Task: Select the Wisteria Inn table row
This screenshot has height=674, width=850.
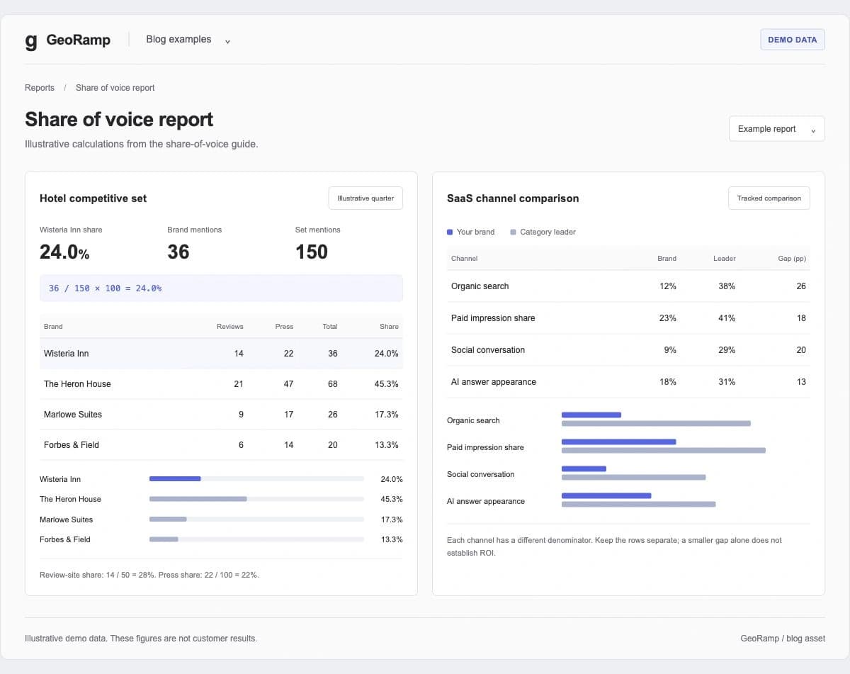Action: [x=221, y=354]
